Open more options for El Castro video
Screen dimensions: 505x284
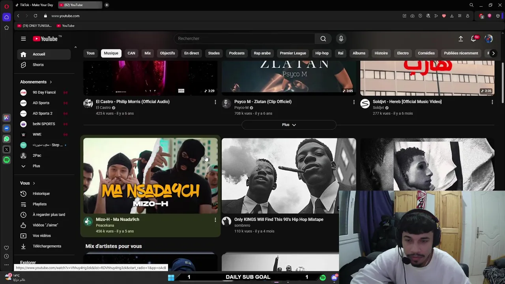(x=215, y=102)
